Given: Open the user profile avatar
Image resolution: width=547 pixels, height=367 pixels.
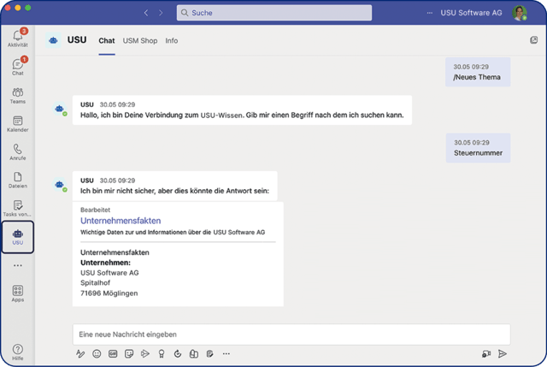Looking at the screenshot, I should [x=520, y=13].
